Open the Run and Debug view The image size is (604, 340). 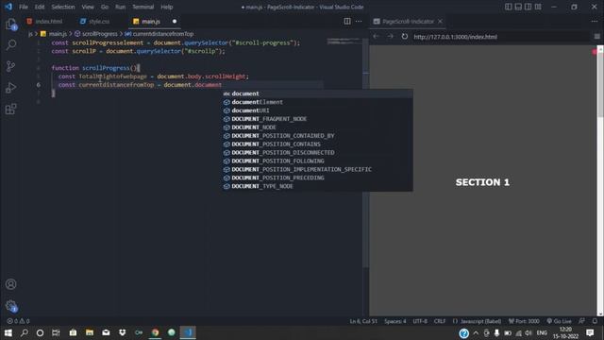coord(10,88)
